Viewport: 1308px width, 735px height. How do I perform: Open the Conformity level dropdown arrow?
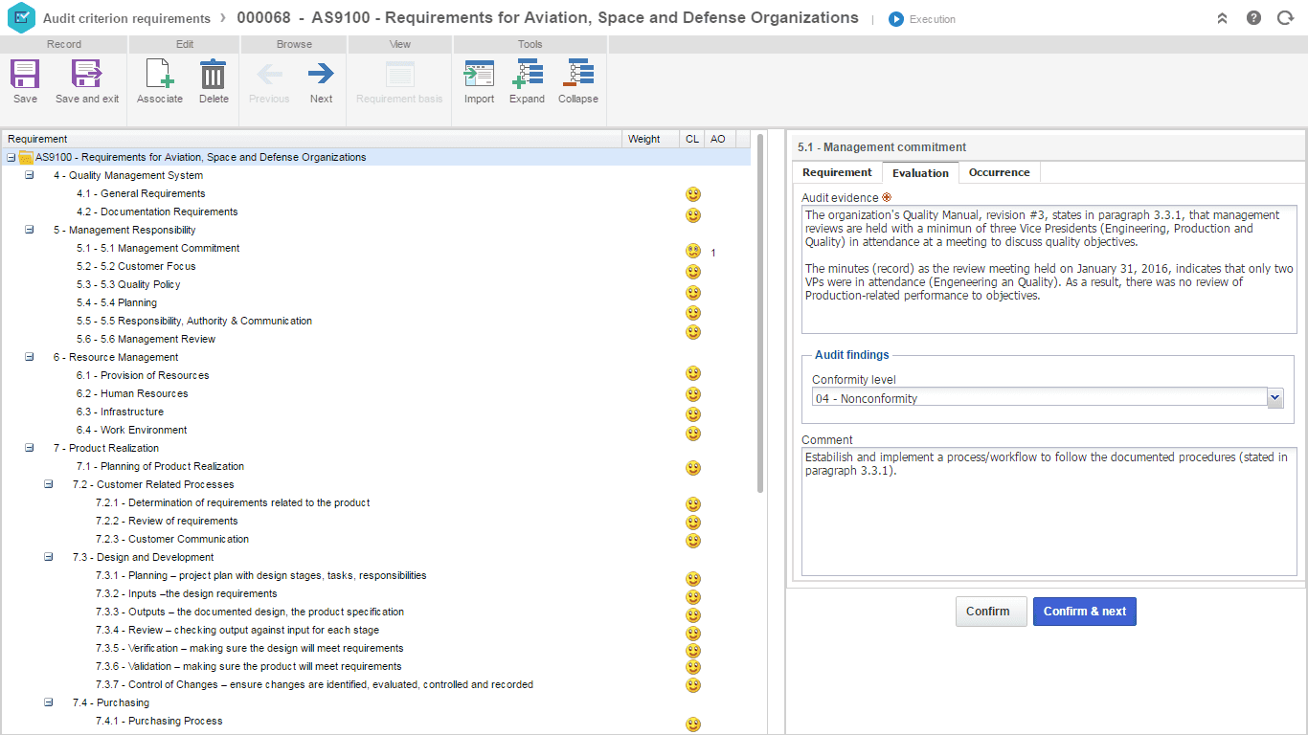(x=1274, y=398)
